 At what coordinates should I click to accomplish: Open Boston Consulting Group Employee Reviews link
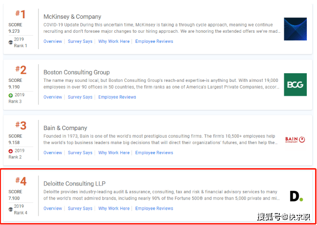117,97
